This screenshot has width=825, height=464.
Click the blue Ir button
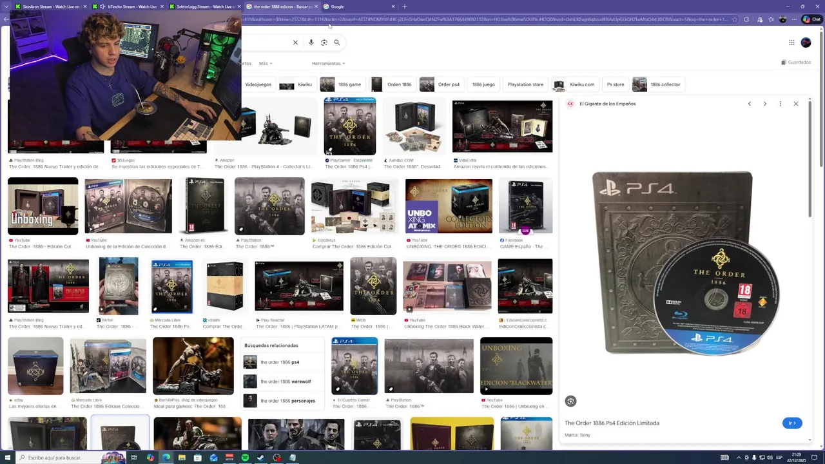[792, 423]
